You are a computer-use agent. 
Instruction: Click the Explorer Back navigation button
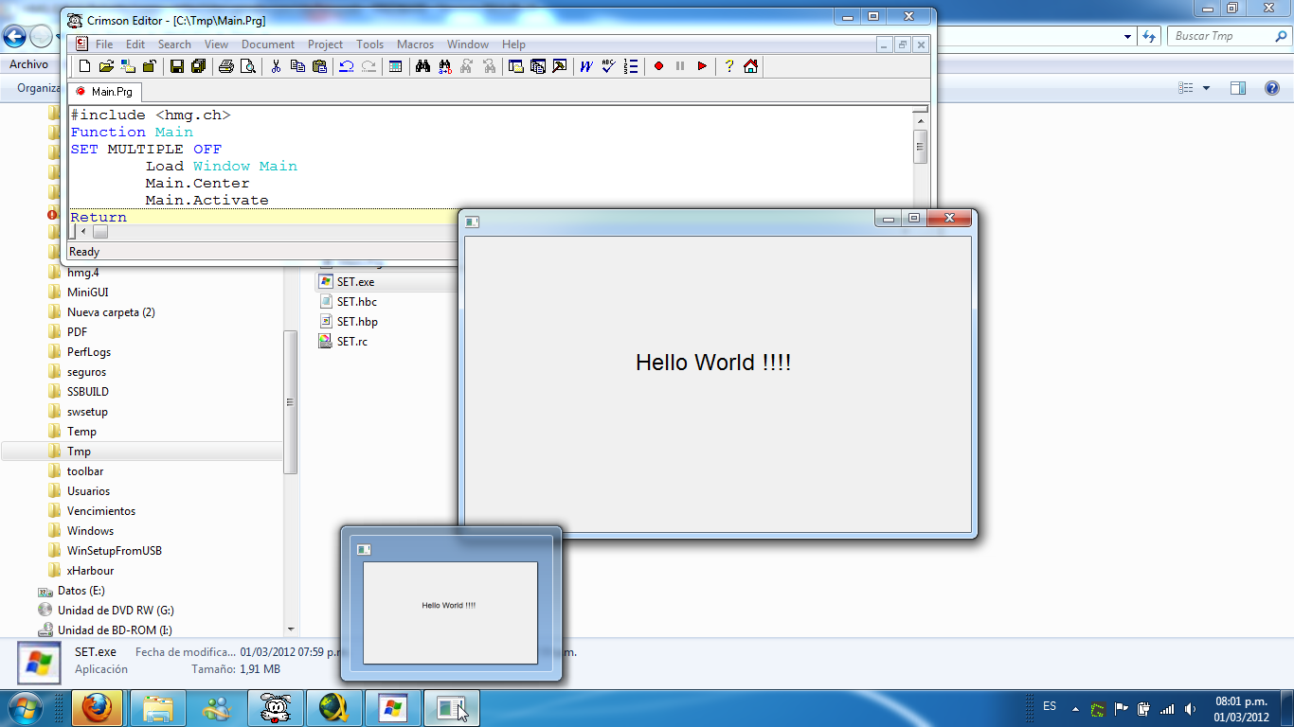(x=14, y=36)
